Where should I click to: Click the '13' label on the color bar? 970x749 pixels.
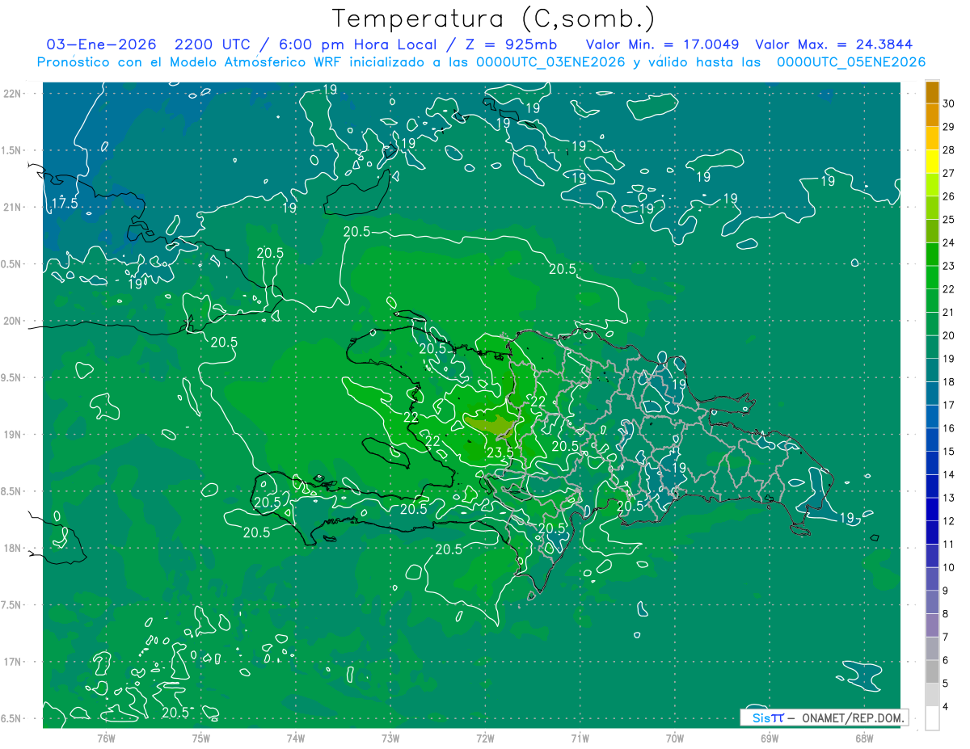tap(949, 498)
